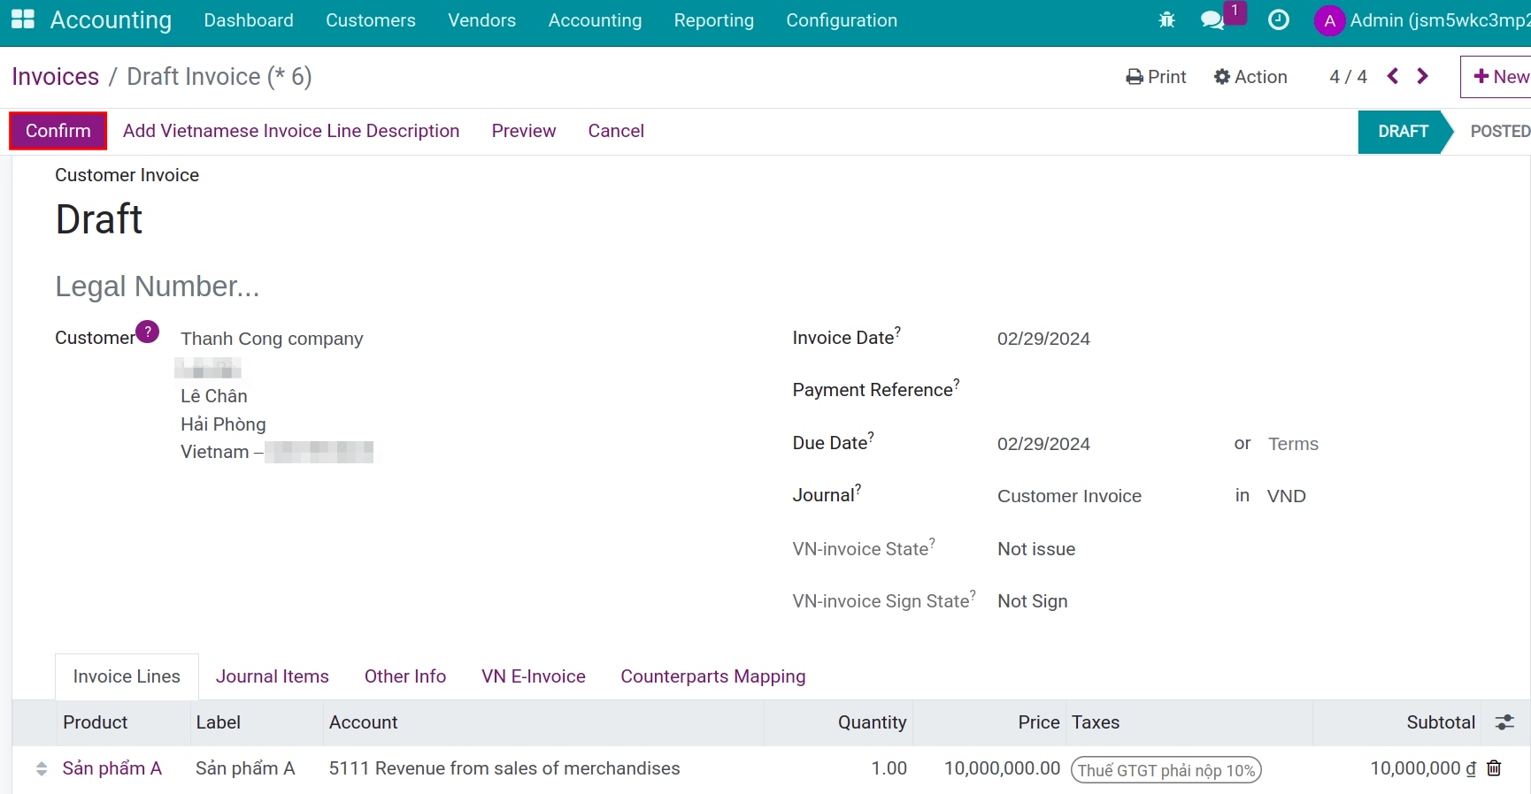Open column options settings icon

pyautogui.click(x=1504, y=722)
